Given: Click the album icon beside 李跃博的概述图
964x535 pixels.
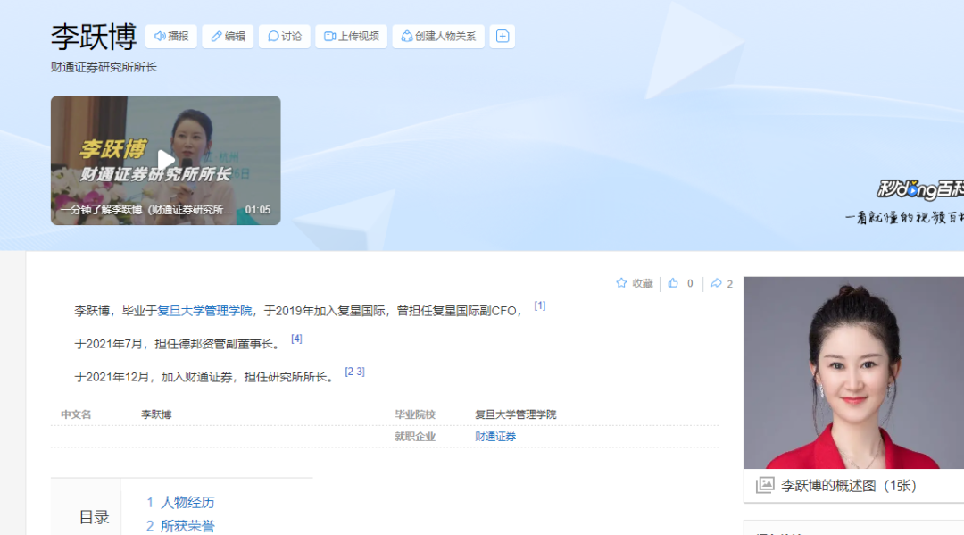Looking at the screenshot, I should pos(765,485).
